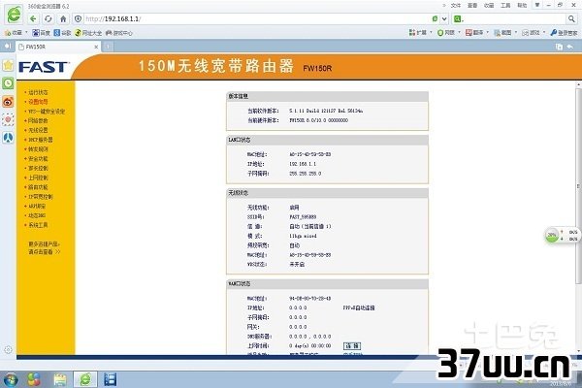Expand the 收藏 bookmarks dropdown arrow
The image size is (582, 388).
pyautogui.click(x=26, y=32)
